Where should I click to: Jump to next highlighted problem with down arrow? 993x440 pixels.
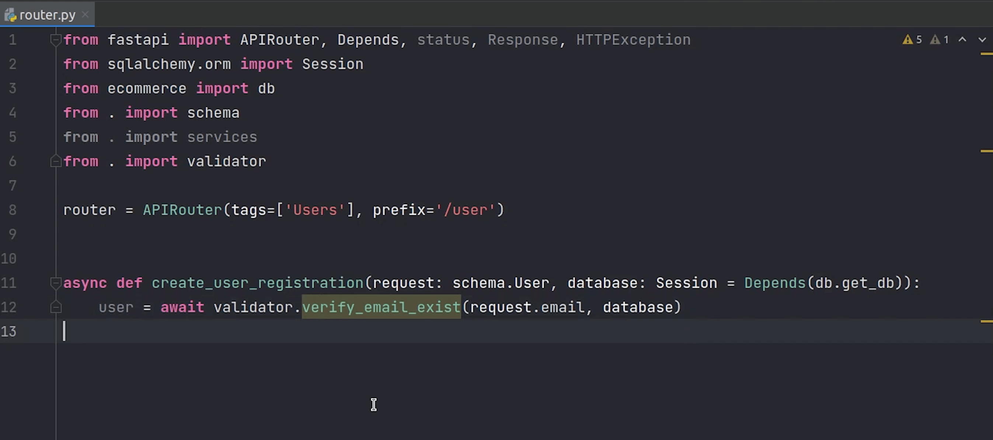(x=982, y=40)
